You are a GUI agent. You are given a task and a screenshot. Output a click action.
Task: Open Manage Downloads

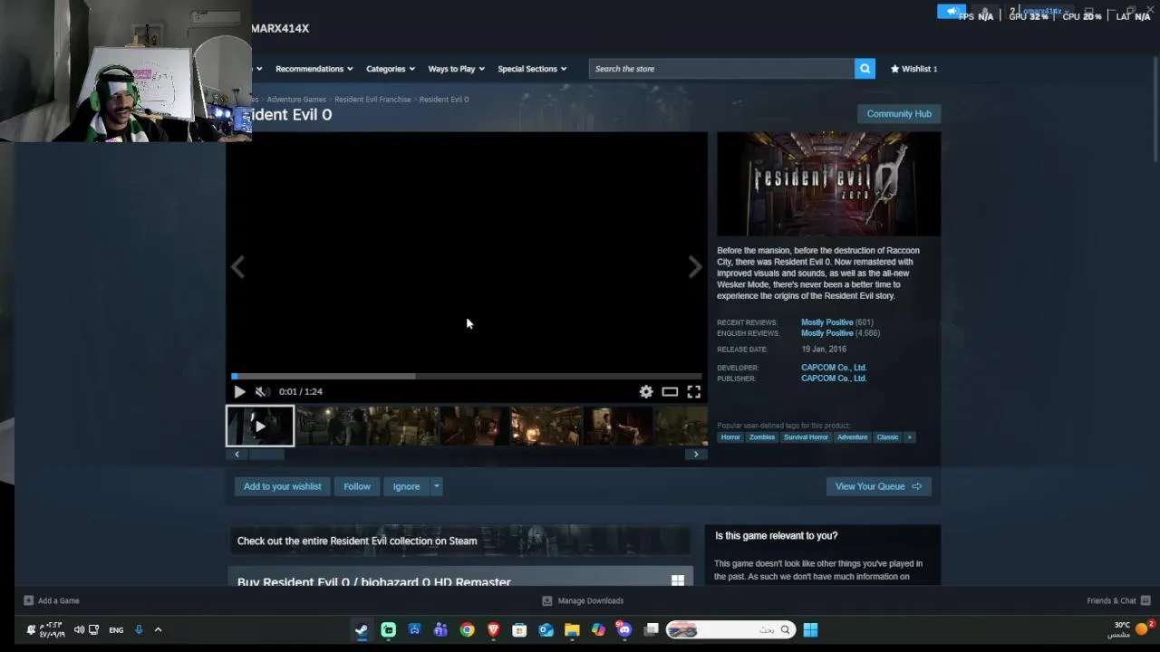pyautogui.click(x=583, y=600)
